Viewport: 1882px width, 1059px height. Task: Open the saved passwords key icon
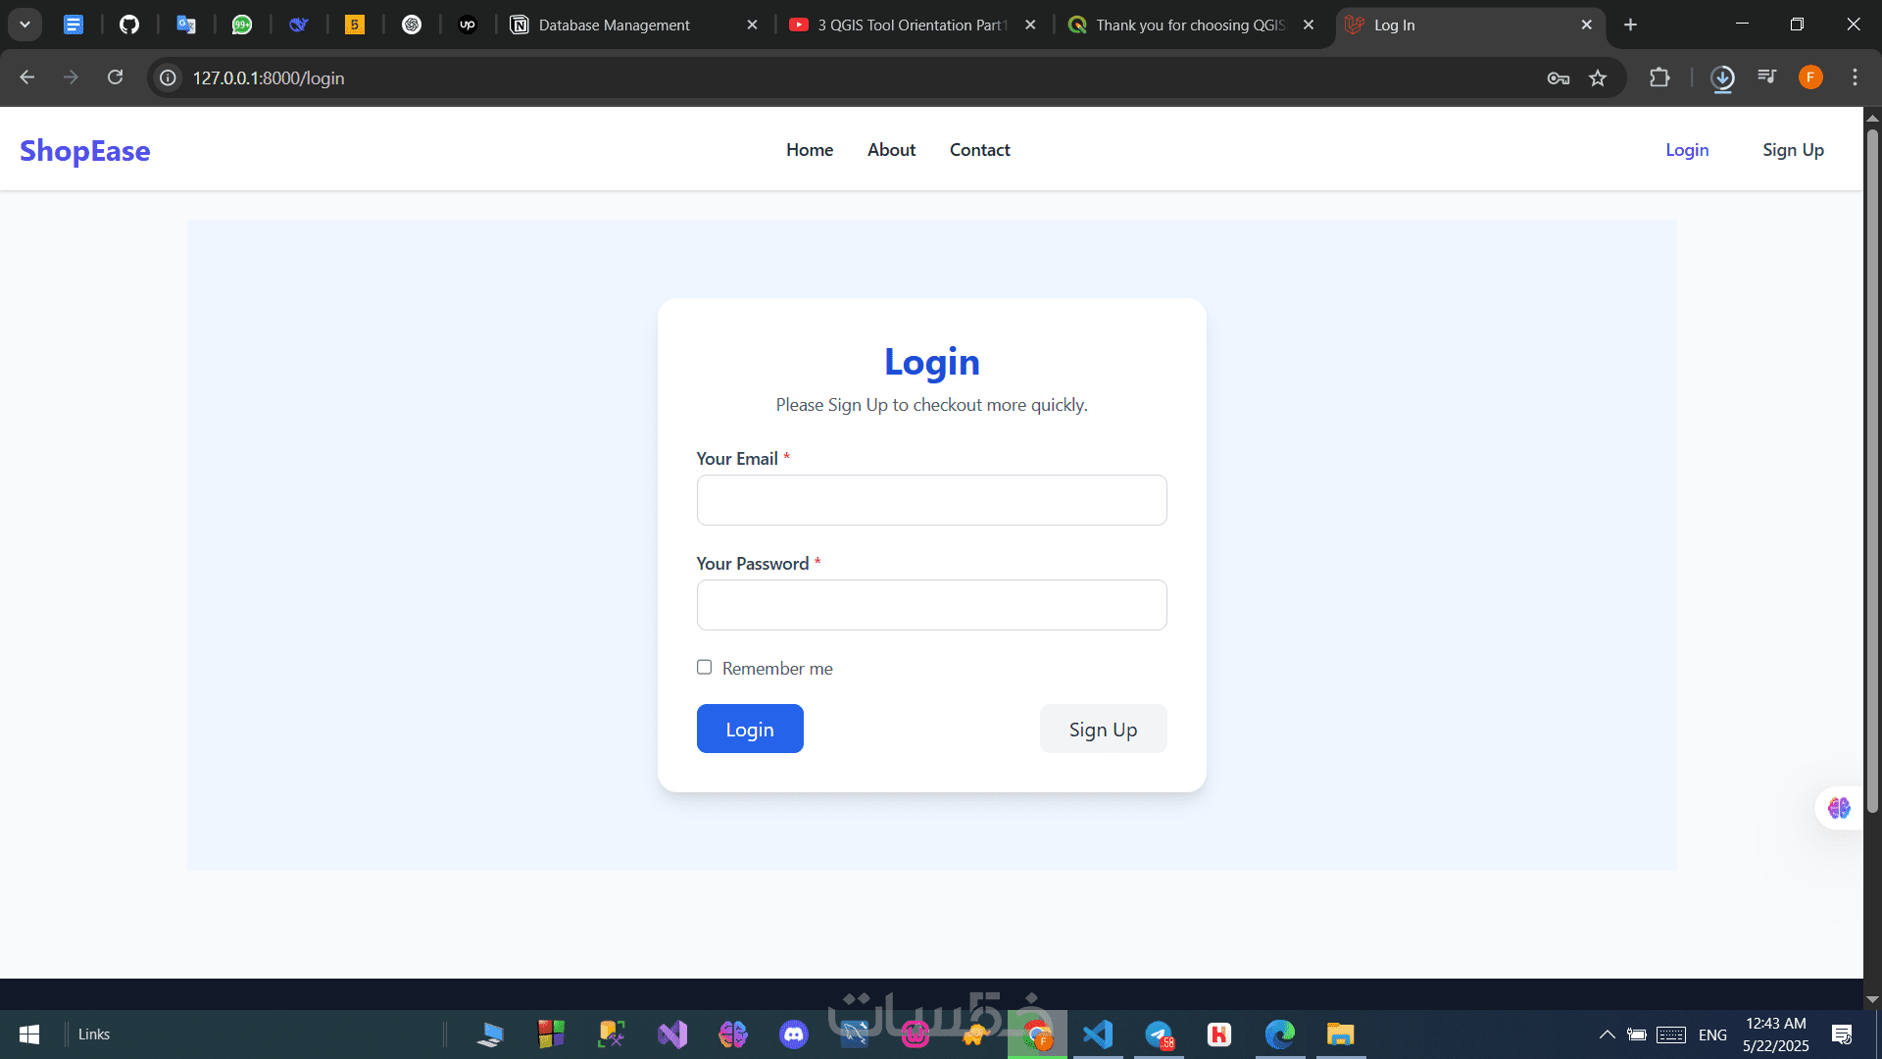point(1559,77)
